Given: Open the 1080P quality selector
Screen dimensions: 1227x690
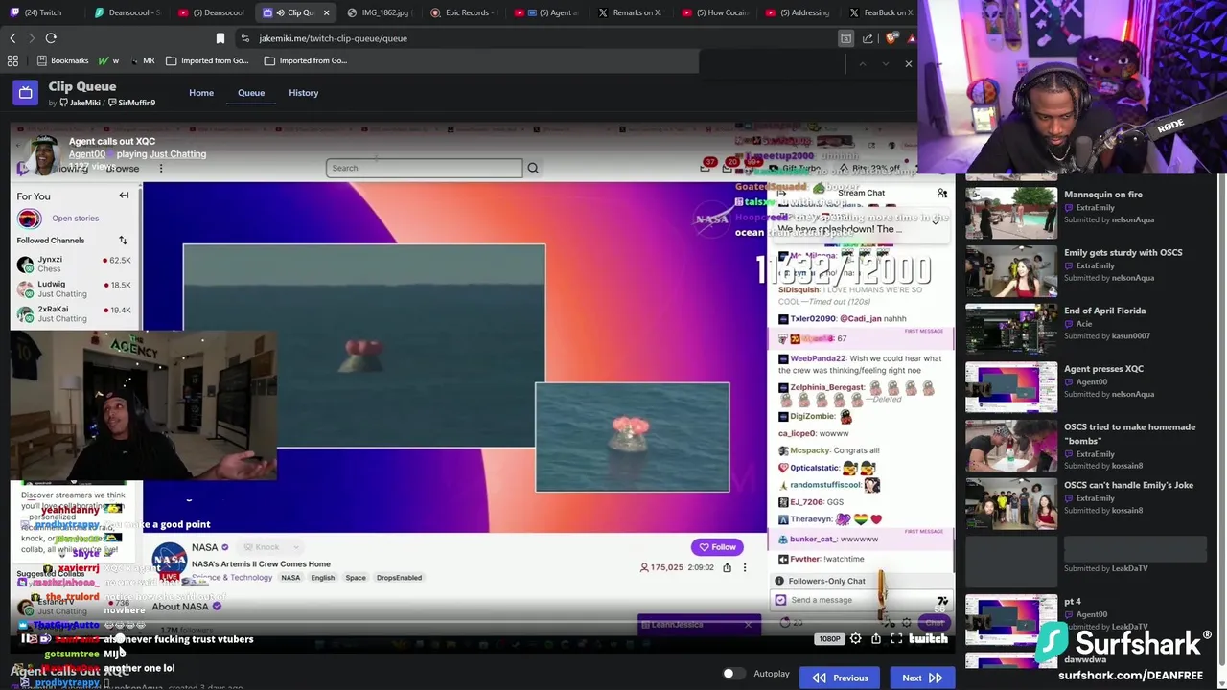Looking at the screenshot, I should (x=829, y=639).
